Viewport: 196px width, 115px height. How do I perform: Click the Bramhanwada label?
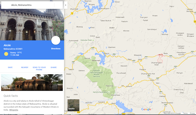pyautogui.click(x=167, y=103)
